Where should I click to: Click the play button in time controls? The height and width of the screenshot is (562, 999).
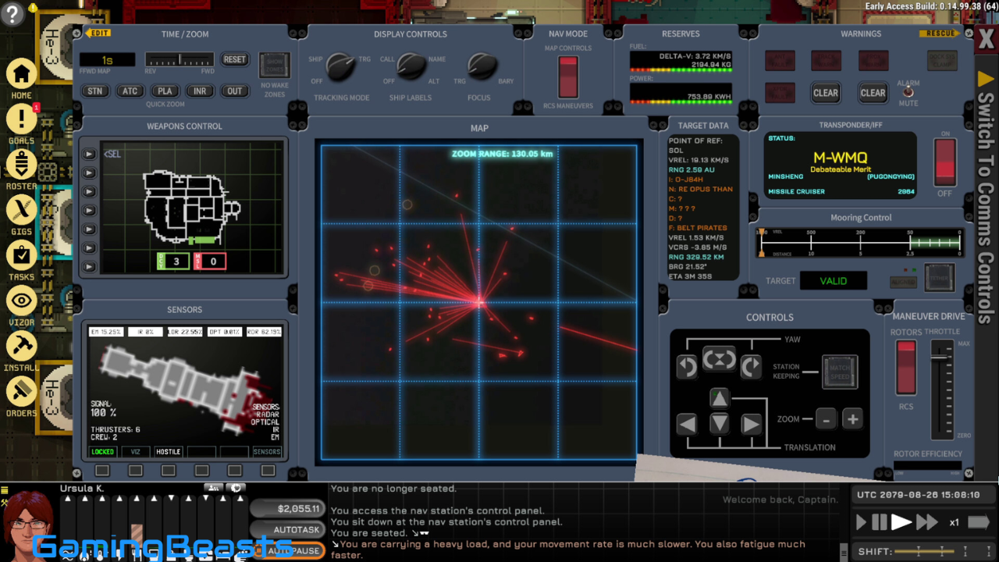(901, 522)
